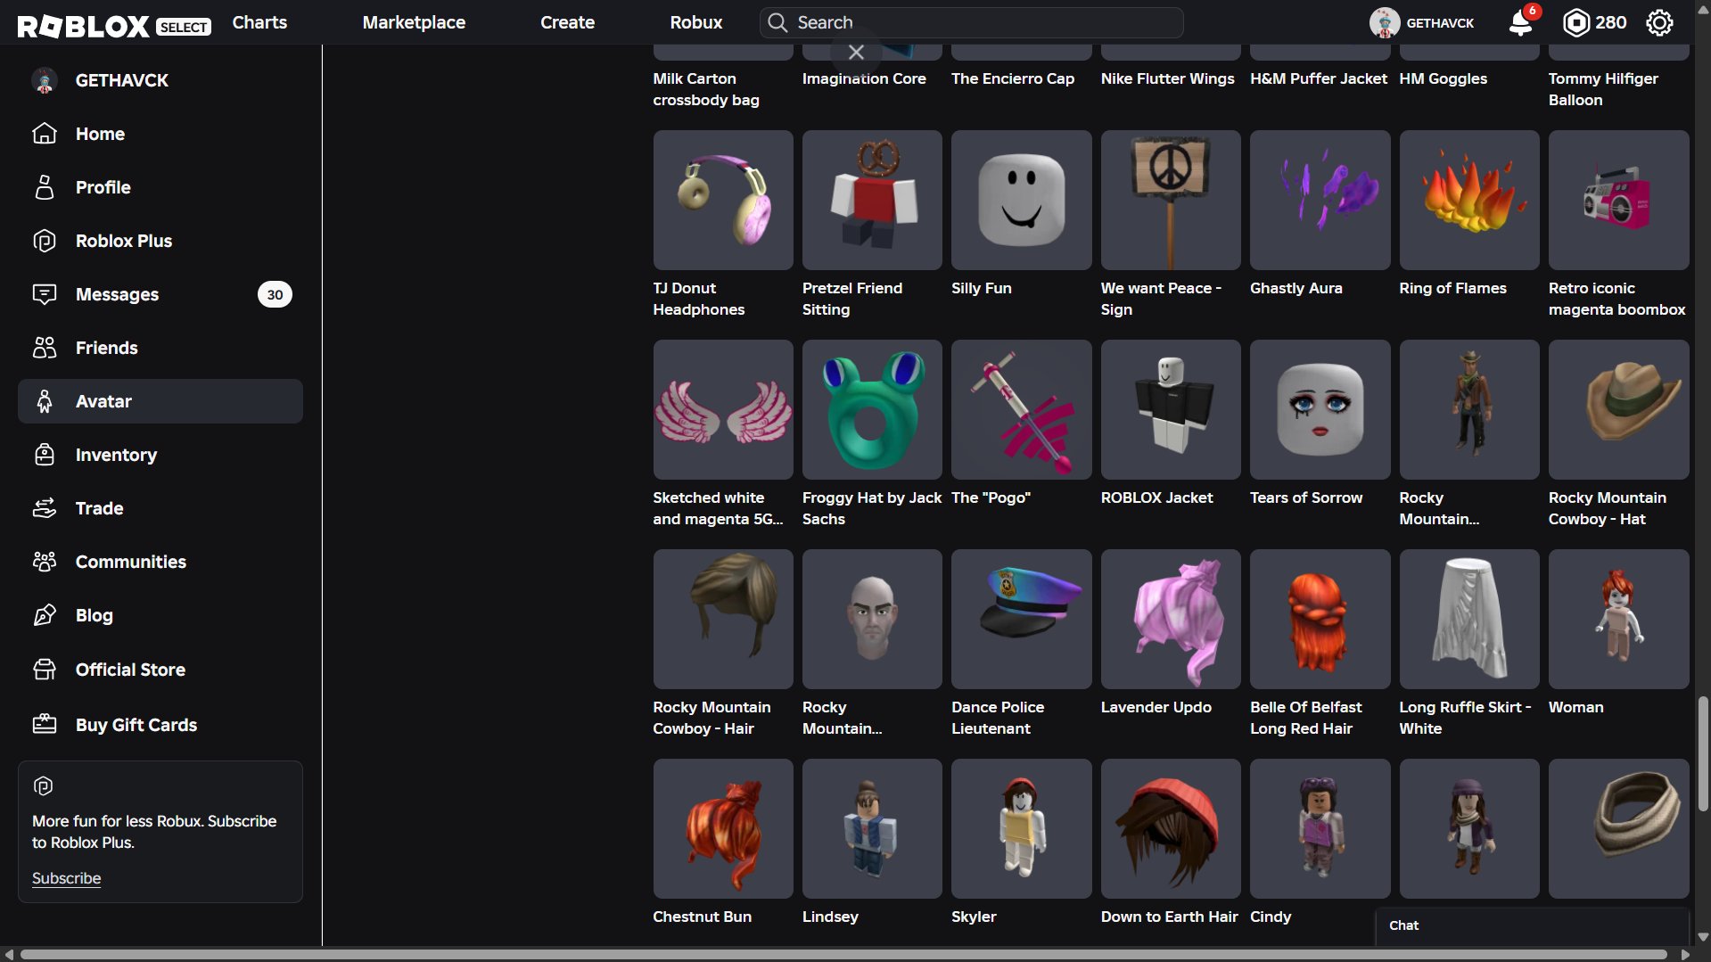Select the Dance Police Lieutenant hat thumbnail
The height and width of the screenshot is (962, 1711).
[x=1022, y=620]
